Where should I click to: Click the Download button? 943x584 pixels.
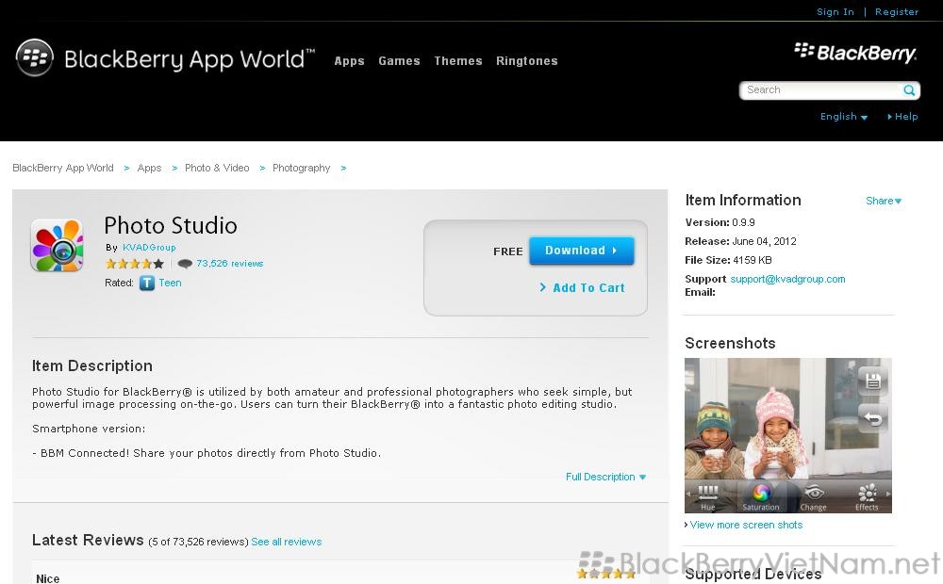tap(582, 251)
